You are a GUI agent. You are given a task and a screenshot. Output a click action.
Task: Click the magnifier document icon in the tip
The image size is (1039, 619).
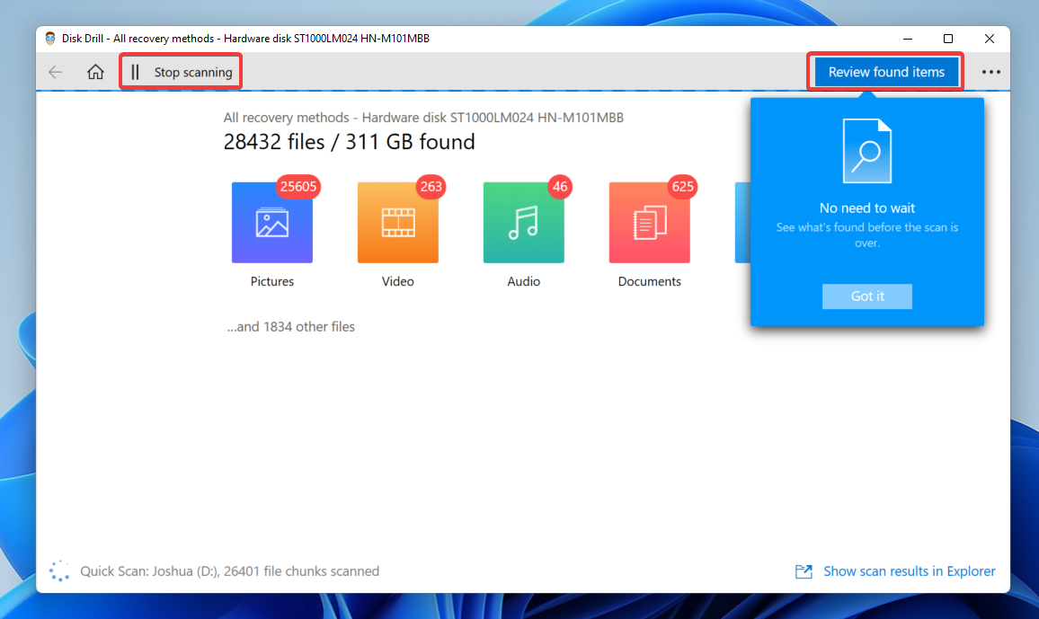pyautogui.click(x=867, y=151)
